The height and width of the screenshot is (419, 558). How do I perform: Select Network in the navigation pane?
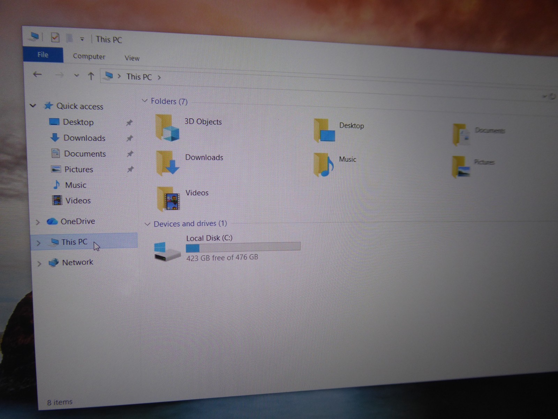point(77,262)
